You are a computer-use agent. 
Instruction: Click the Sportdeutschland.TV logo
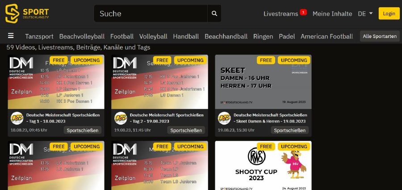click(27, 13)
